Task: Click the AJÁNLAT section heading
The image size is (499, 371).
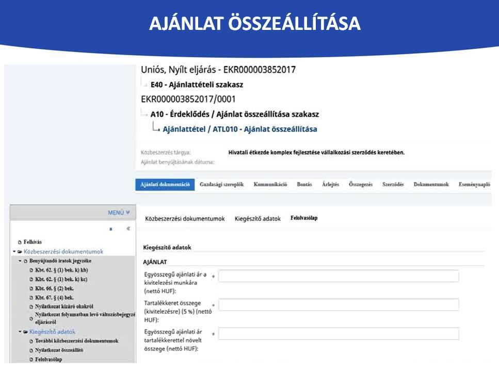Action: click(x=155, y=262)
